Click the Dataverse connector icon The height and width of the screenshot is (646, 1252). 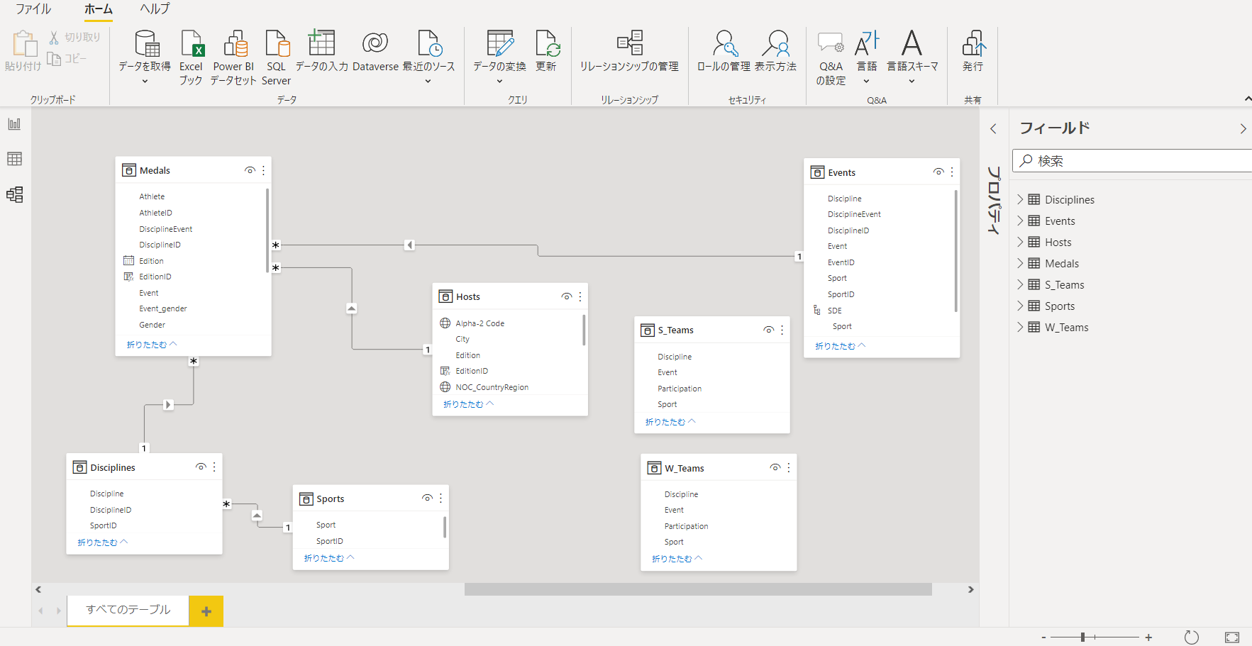click(x=375, y=43)
